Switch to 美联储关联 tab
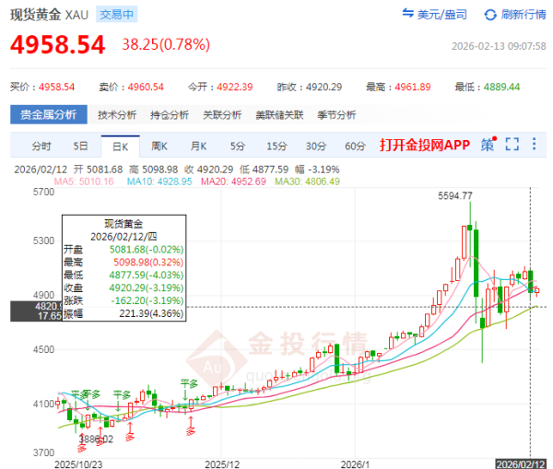Viewport: 553px width, 469px height. (x=279, y=115)
